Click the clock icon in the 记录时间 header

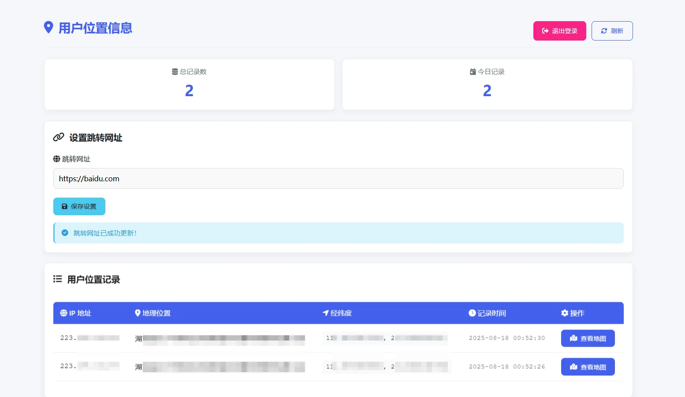(472, 313)
